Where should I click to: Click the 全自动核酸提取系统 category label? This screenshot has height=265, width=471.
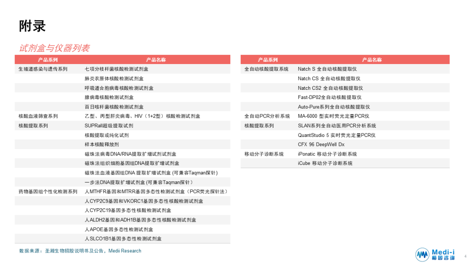(266, 69)
